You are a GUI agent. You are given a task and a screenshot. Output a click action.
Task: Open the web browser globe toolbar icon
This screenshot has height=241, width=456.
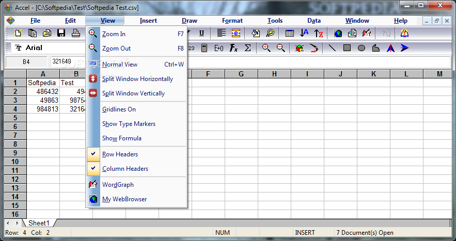click(x=338, y=33)
